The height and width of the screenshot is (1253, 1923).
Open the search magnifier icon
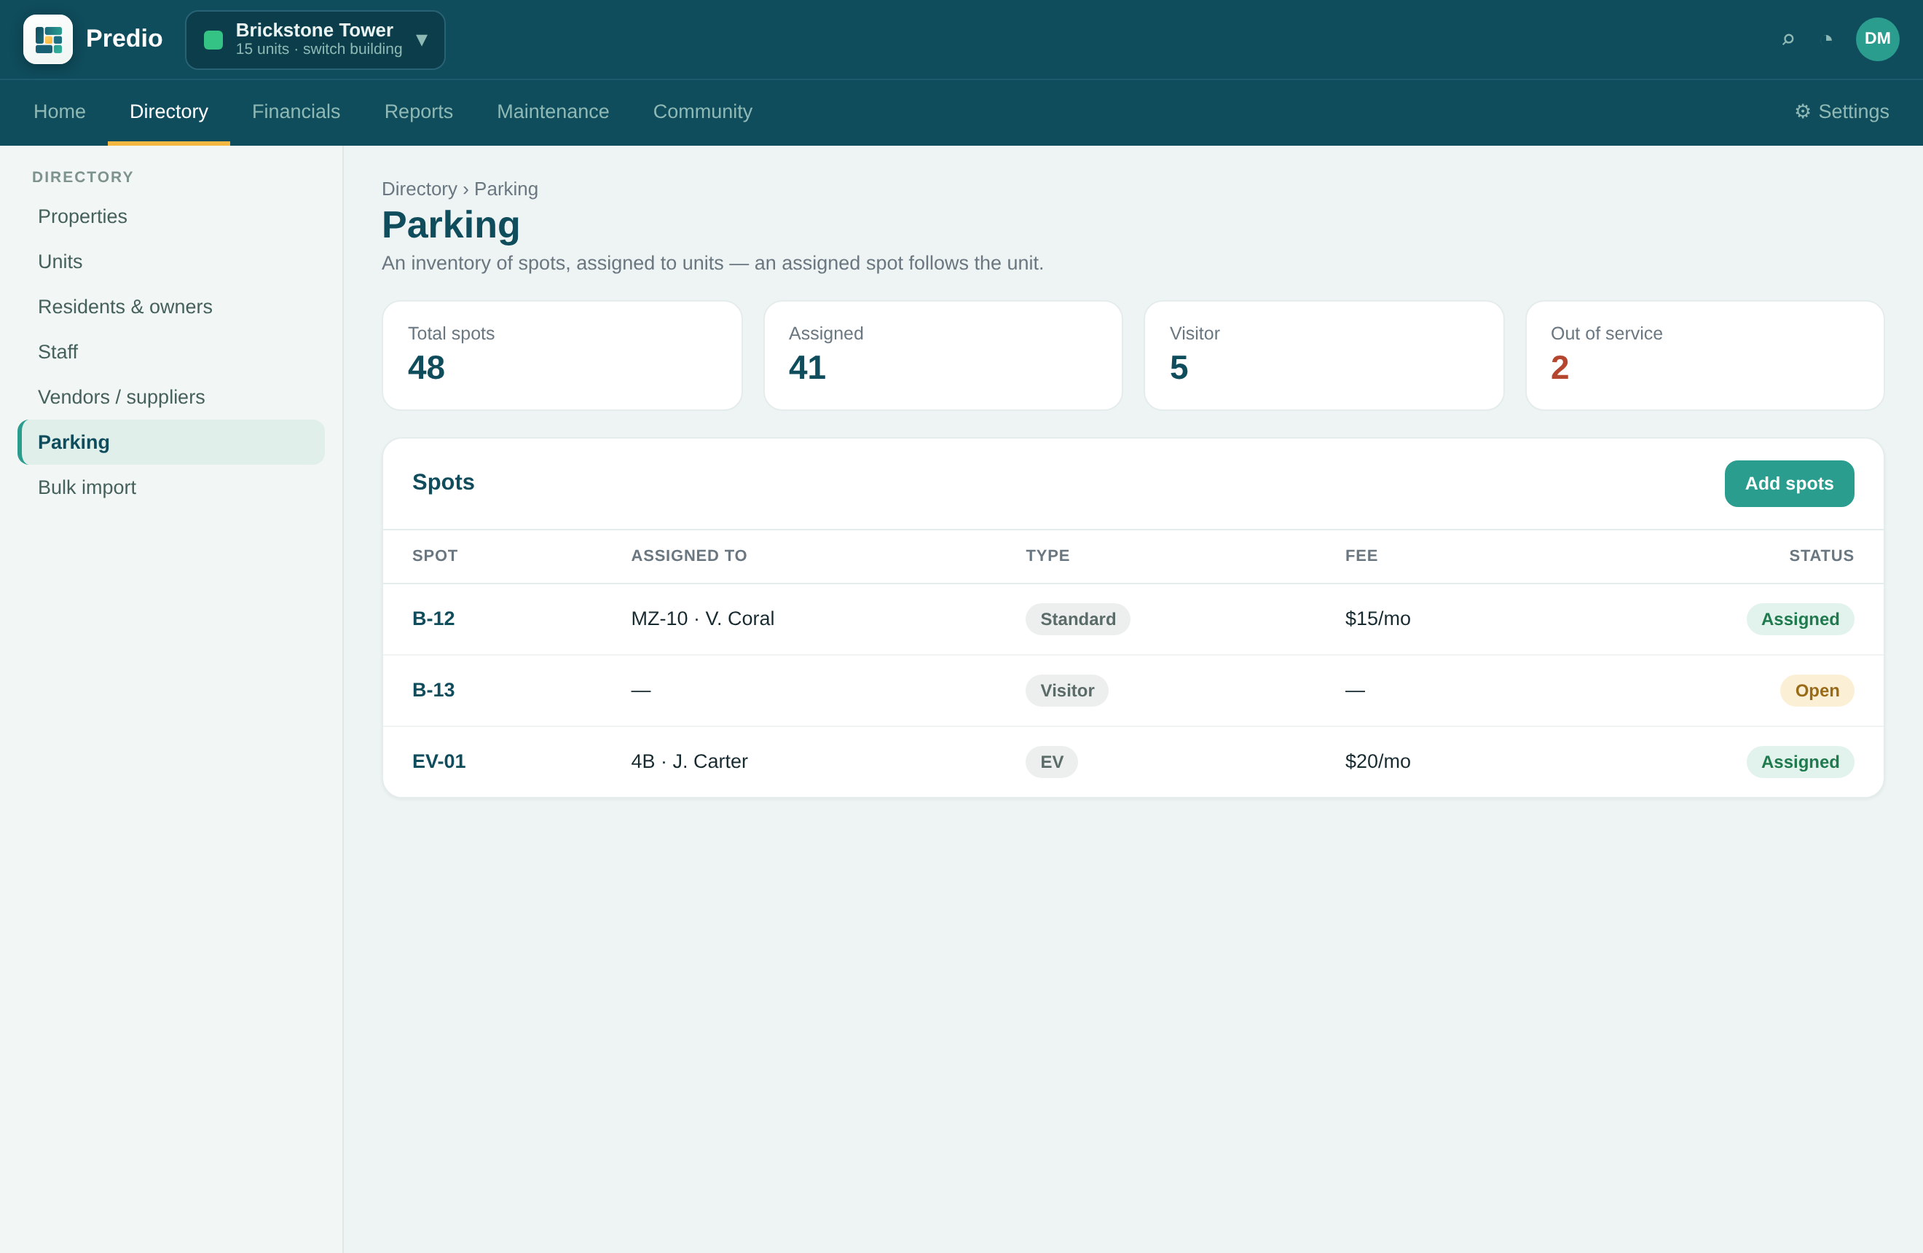coord(1788,39)
